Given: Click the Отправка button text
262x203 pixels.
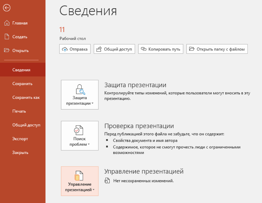Looking at the screenshot, I should 78,49.
